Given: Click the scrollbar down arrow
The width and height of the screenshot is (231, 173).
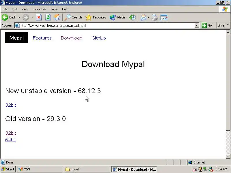Looking at the screenshot, I should pos(228,156).
